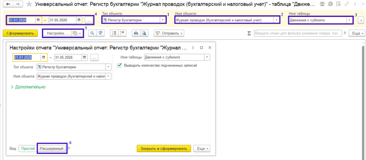
Task: Maximize the report settings dialog
Action: [202, 48]
